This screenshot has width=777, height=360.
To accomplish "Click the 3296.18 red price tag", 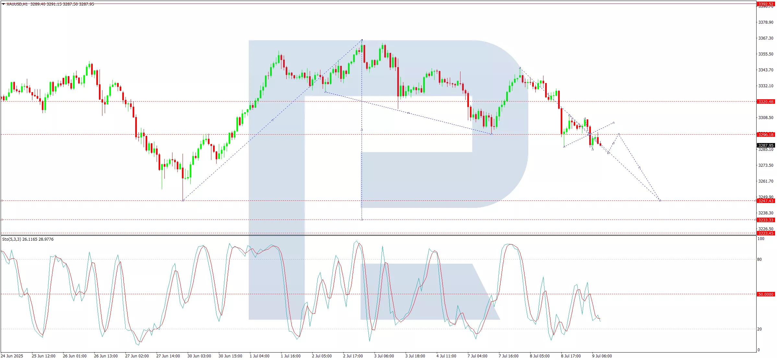I will tap(766, 135).
